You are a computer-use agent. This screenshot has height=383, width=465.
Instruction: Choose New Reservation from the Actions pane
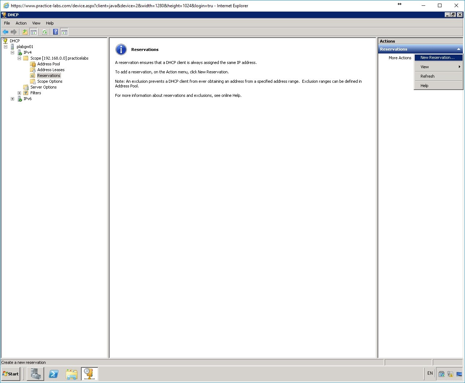click(438, 57)
